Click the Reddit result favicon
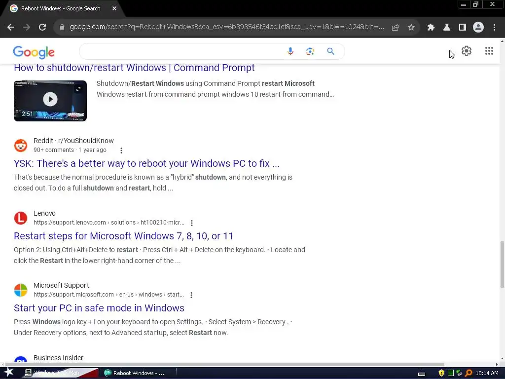505x379 pixels. [x=21, y=146]
